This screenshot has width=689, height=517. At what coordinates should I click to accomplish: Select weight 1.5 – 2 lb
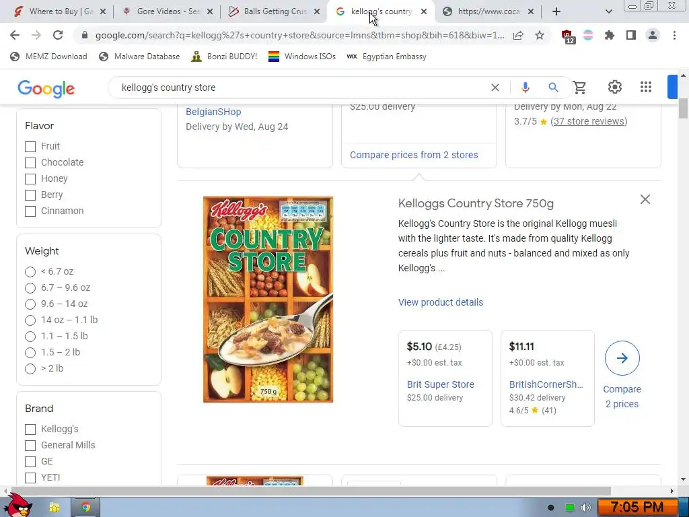click(30, 353)
